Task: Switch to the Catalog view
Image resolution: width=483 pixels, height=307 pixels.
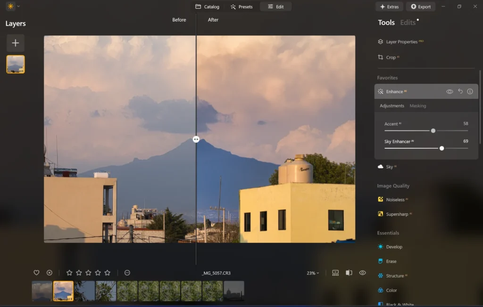Action: coord(208,7)
